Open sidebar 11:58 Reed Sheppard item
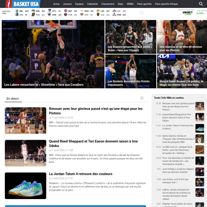Image resolution: width=207 pixels, height=207 pixels. [x=177, y=118]
